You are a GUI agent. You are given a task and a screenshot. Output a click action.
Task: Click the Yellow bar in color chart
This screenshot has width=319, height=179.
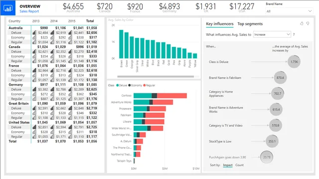[195, 56]
